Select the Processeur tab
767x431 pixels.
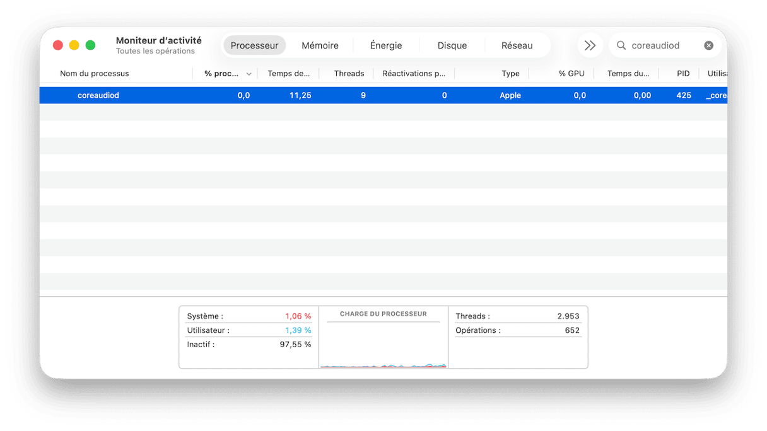tap(254, 45)
